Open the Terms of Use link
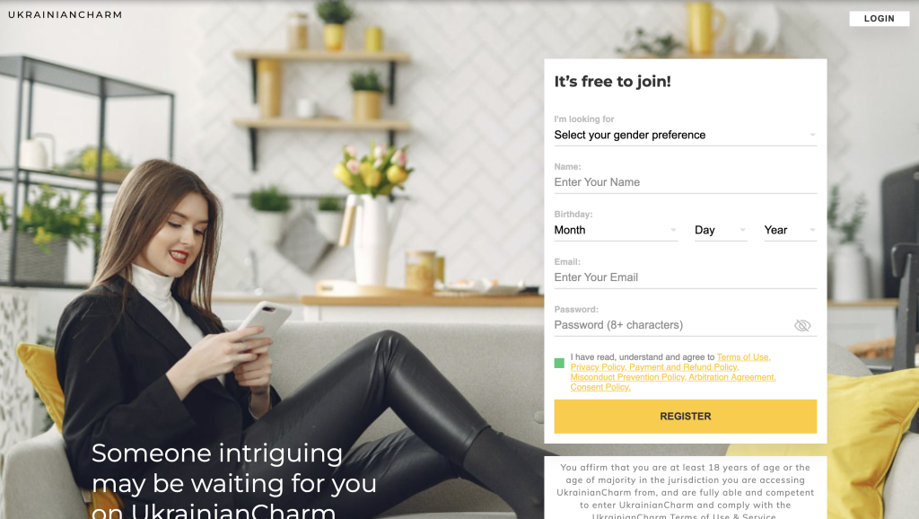 (x=743, y=357)
